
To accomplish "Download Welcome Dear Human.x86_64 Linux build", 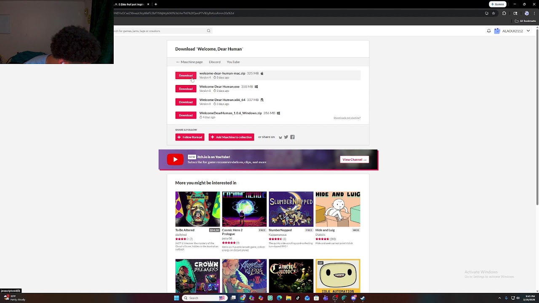I will coord(186,102).
